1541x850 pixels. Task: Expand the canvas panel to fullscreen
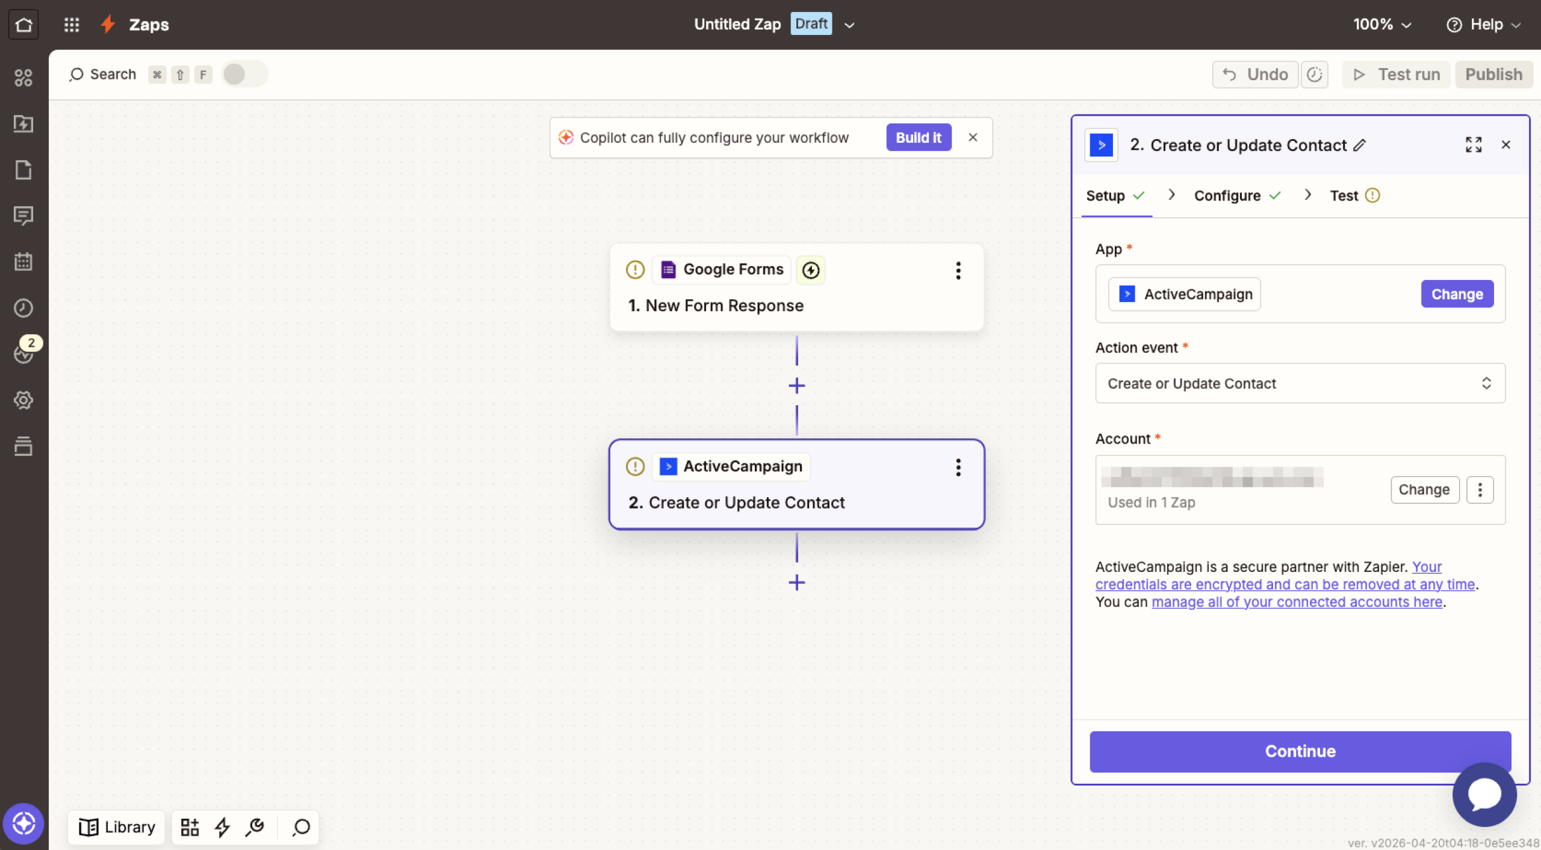click(1473, 144)
